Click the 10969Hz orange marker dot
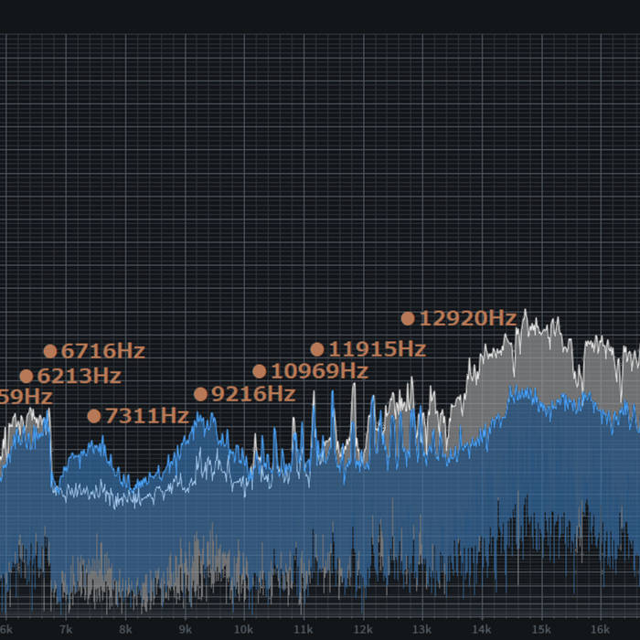This screenshot has width=640, height=640. tap(260, 371)
